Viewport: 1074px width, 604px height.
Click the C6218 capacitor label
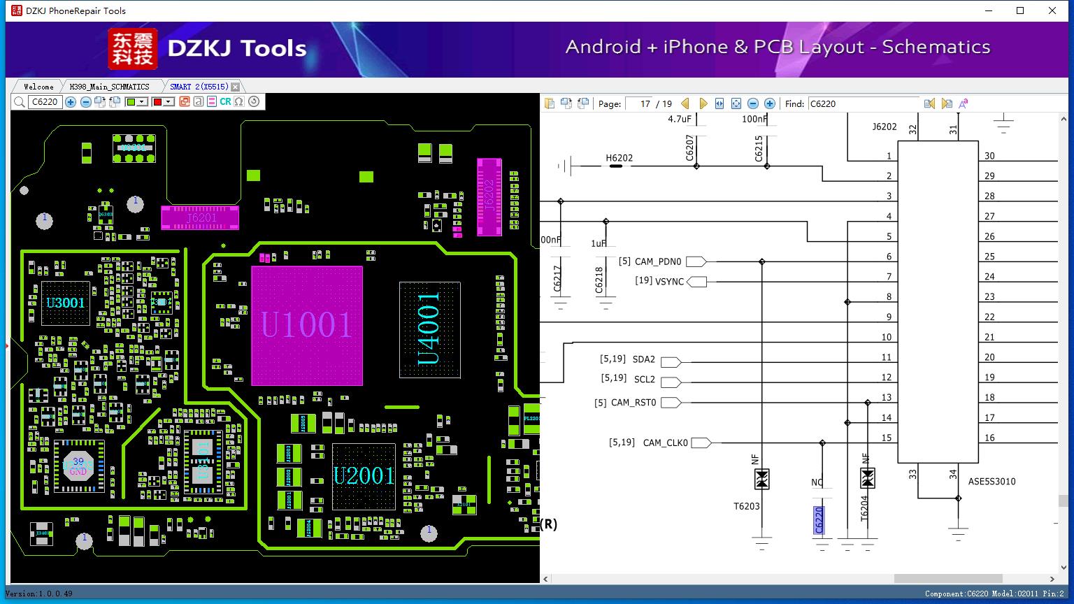click(599, 280)
